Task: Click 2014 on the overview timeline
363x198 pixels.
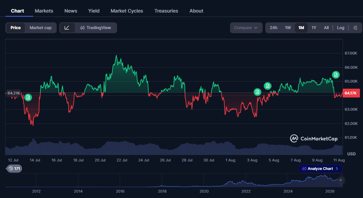Action: (x=78, y=191)
